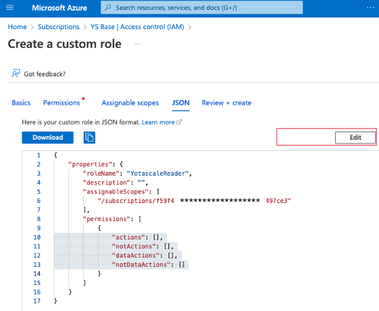Viewport: 379px width, 311px height.
Task: Select the JSON tab
Action: point(180,103)
